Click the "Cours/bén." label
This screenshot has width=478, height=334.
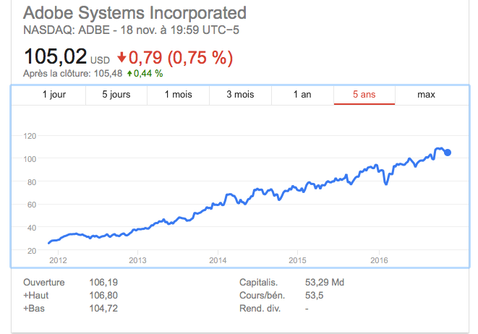(263, 295)
